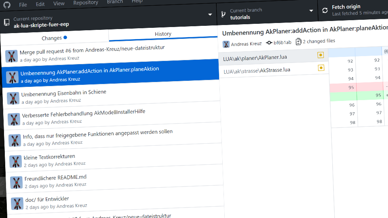Viewport: 388px width, 218px height.
Task: Select commit 'Merge pull request #6'
Action: (92, 48)
